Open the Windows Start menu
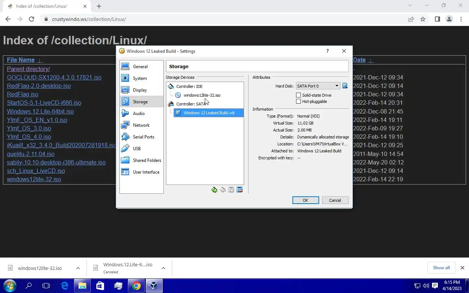 pos(10,286)
